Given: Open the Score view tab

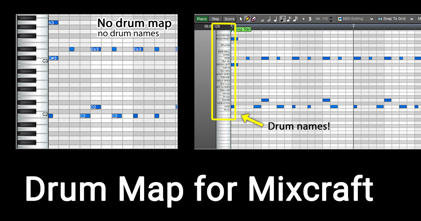Looking at the screenshot, I should tap(229, 19).
